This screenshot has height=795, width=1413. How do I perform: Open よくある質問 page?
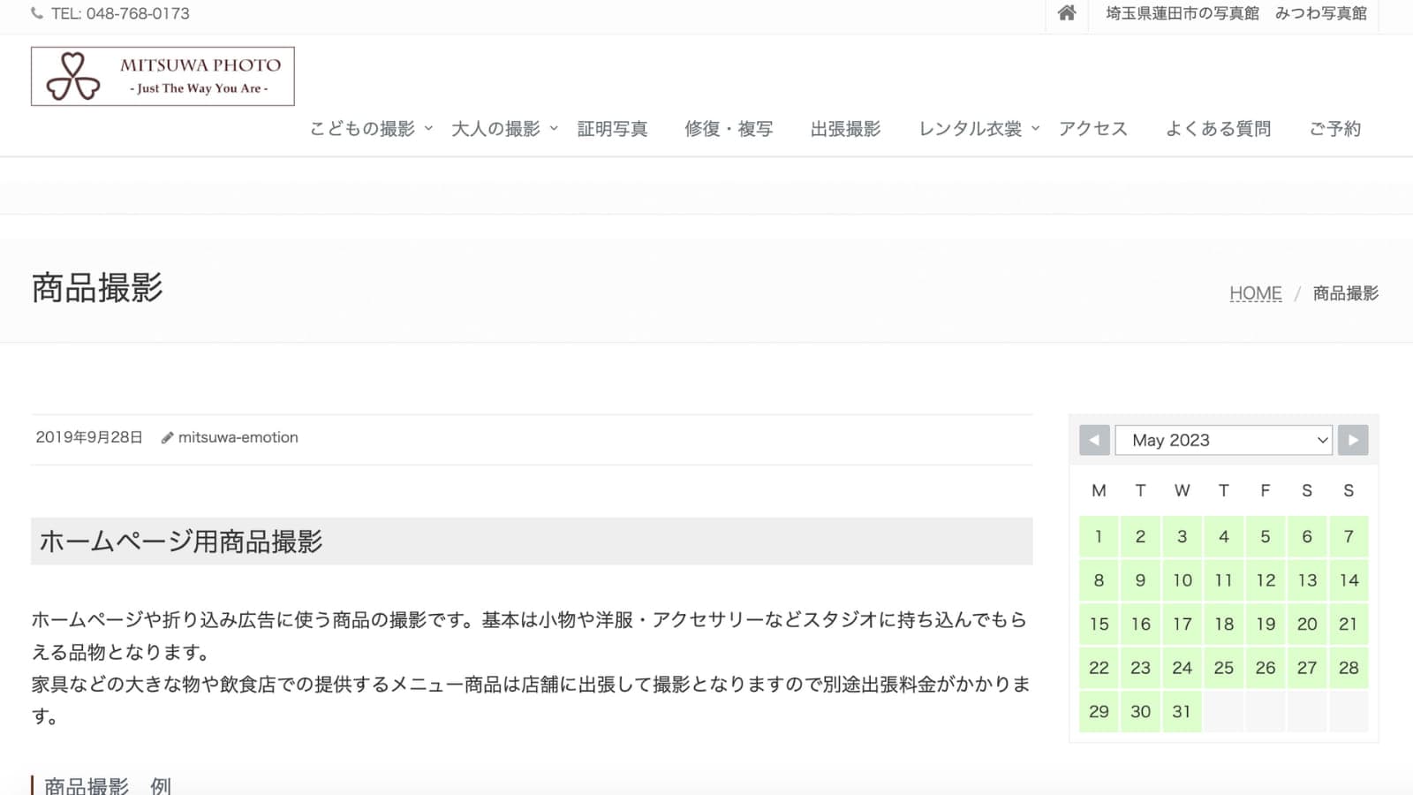pyautogui.click(x=1218, y=129)
